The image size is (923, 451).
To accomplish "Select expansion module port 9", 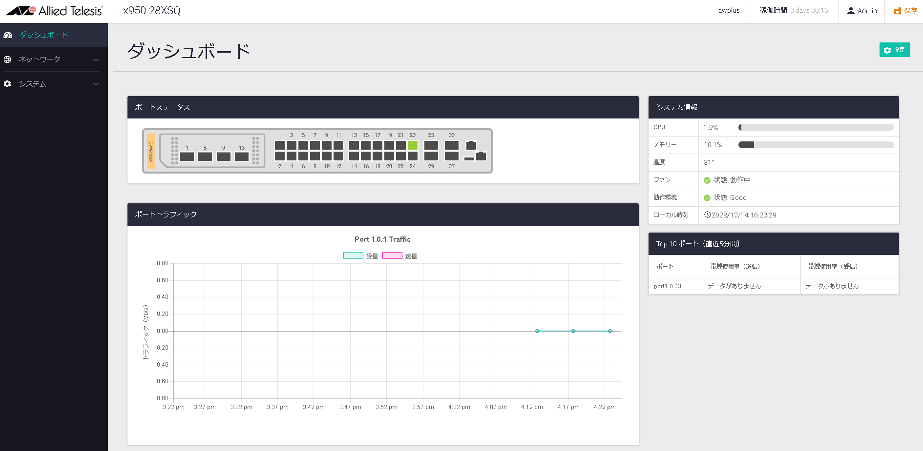I will coord(224,157).
